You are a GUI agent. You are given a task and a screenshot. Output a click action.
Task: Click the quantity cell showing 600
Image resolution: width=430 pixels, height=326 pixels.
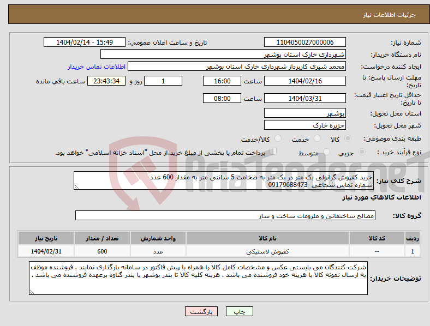102,251
